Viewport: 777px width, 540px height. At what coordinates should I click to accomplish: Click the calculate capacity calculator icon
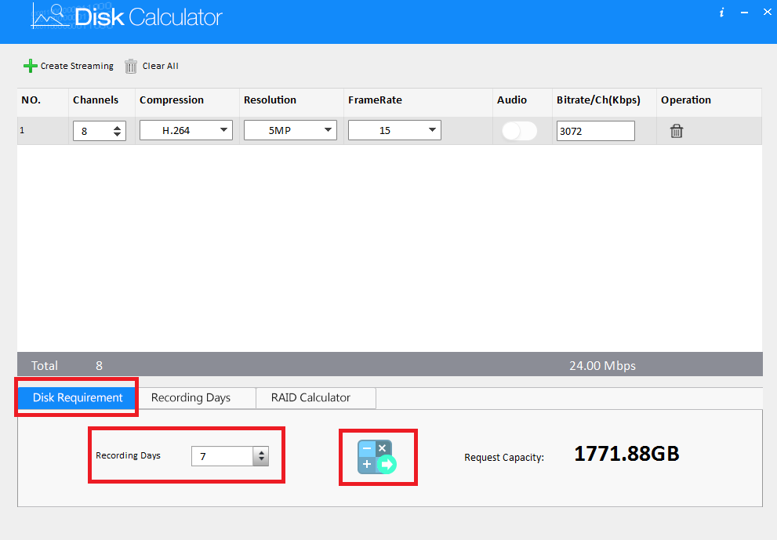click(377, 457)
